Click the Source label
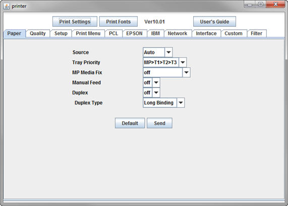Viewport: 288px width, 206px height. tap(81, 52)
